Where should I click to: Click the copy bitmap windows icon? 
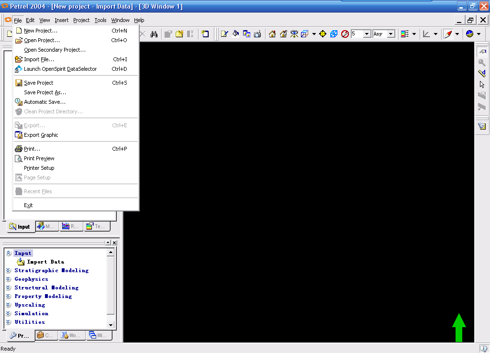(246, 34)
